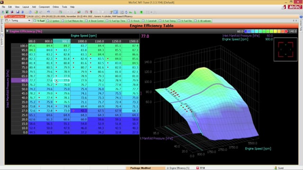Image resolution: width=303 pixels, height=170 pixels.
Task: Click the red Not Connected status indicator
Action: (x=15, y=17)
